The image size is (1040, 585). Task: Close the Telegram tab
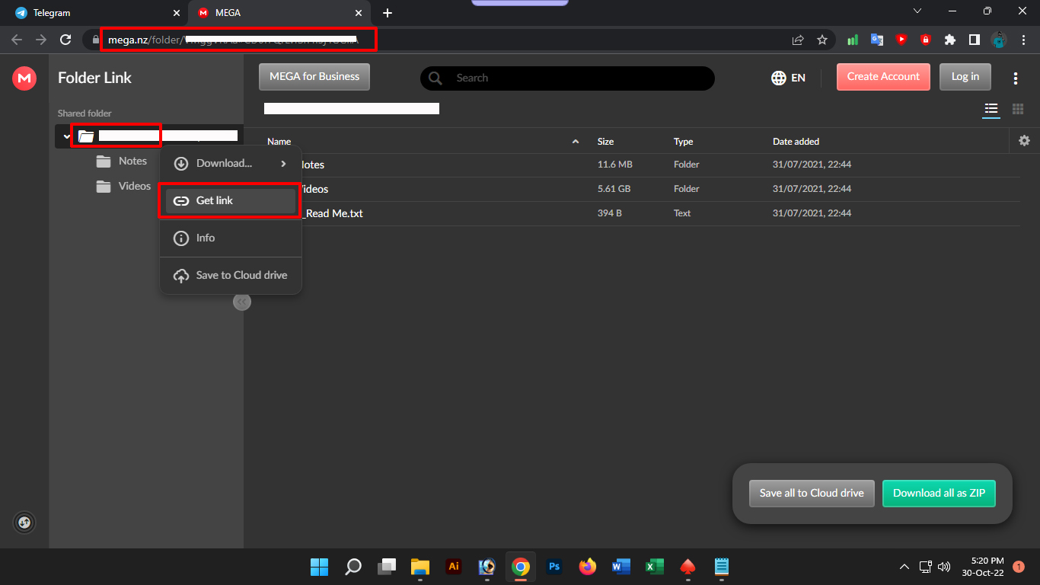click(x=177, y=13)
